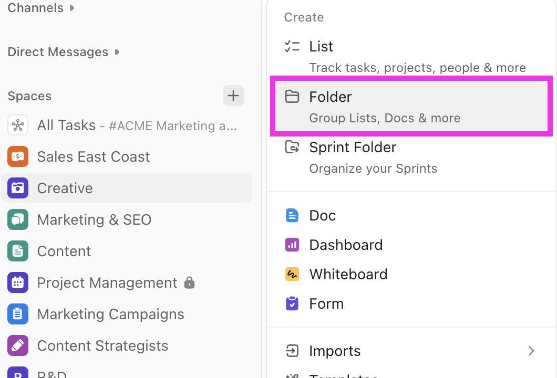This screenshot has height=378, width=557.
Task: Click the Sales East Coast space icon
Action: click(x=18, y=156)
